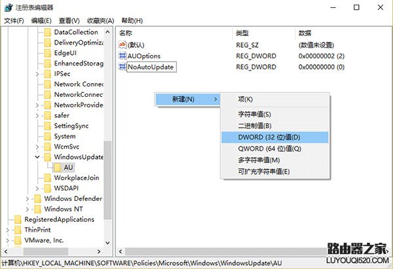Expand the WcmSvc tree node
Viewport: 393px width, 269px height.
(x=37, y=147)
